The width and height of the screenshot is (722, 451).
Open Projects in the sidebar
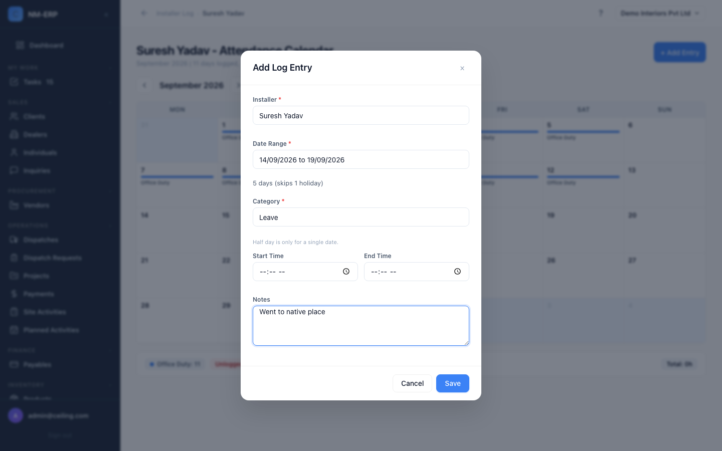click(60, 276)
